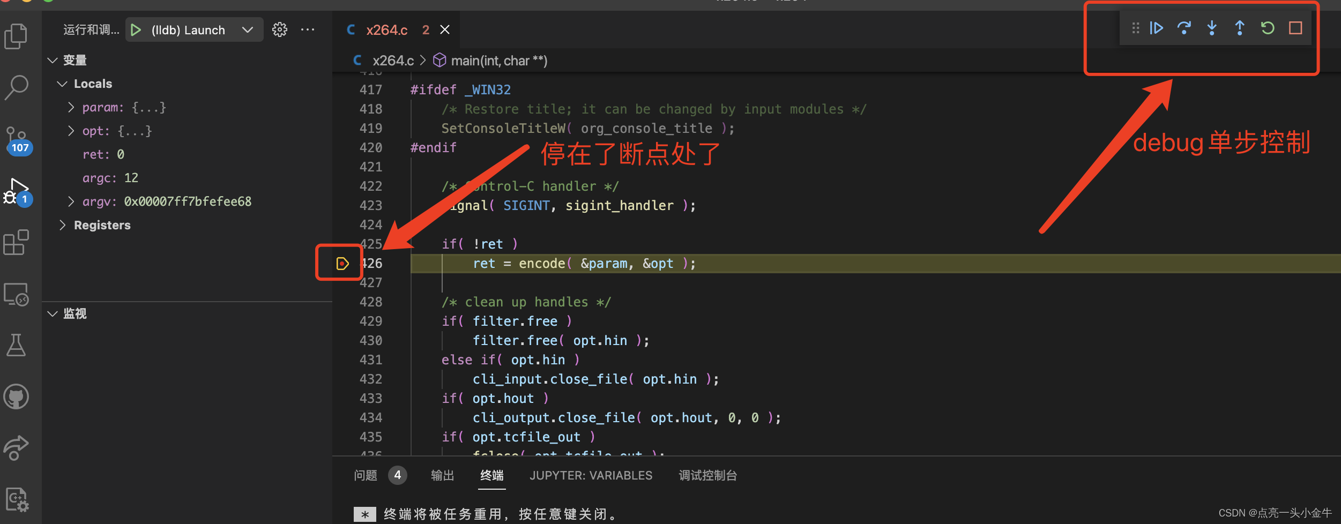Step into in debug toolbar
The width and height of the screenshot is (1341, 524).
pyautogui.click(x=1212, y=28)
